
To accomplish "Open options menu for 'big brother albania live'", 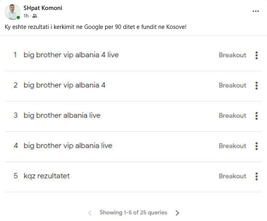I will click(x=256, y=116).
